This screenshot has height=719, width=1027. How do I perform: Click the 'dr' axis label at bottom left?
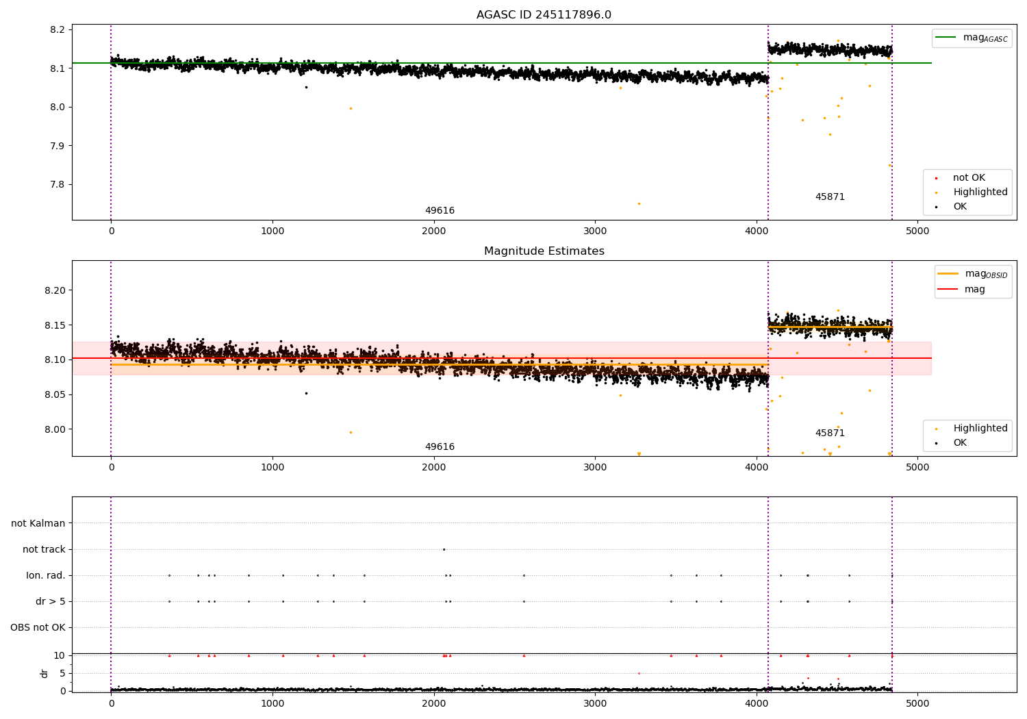click(x=45, y=673)
